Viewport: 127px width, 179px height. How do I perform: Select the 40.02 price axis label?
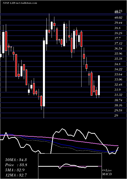[118, 18]
